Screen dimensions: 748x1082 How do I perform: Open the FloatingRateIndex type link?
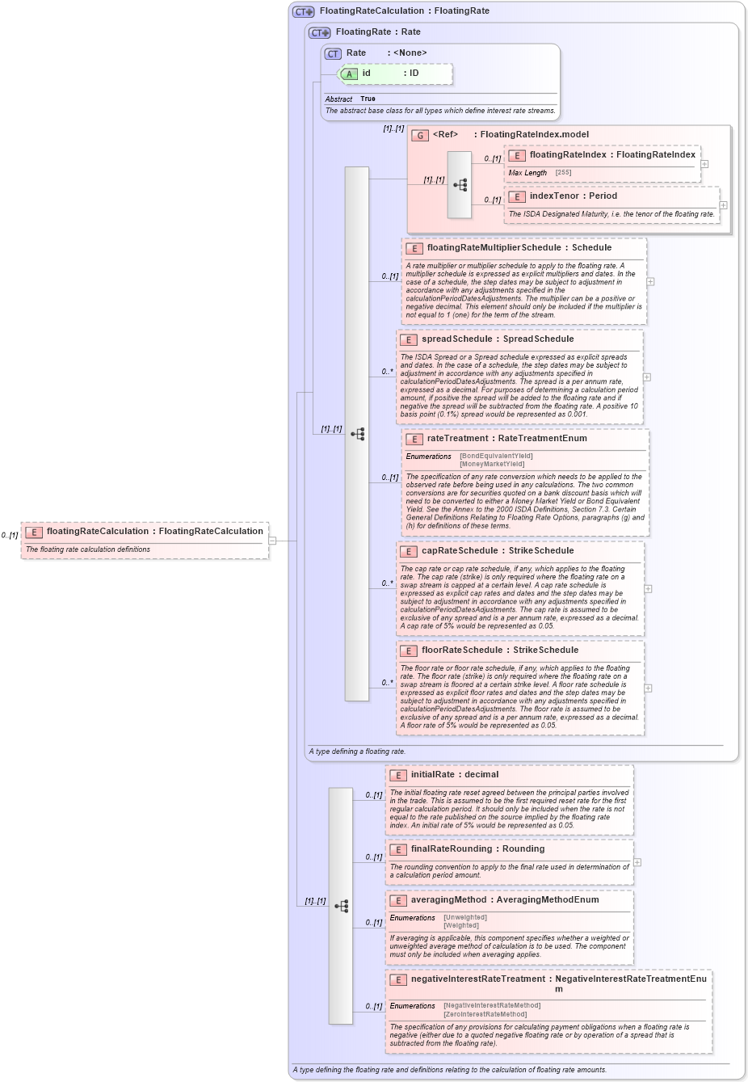click(656, 155)
